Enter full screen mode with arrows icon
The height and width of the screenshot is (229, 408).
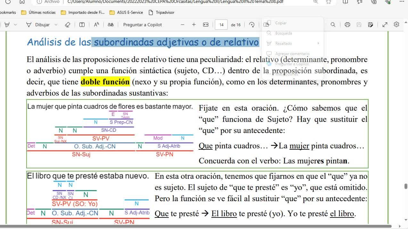click(385, 25)
